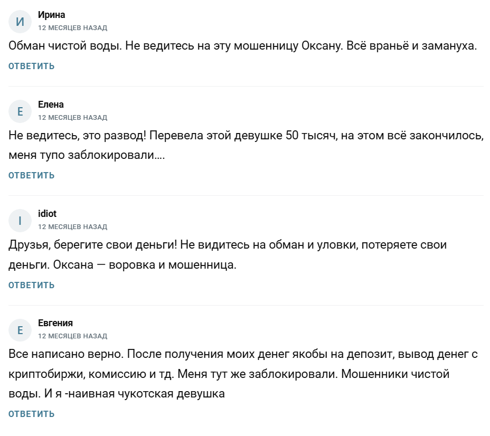The height and width of the screenshot is (436, 490).
Task: Reply to the comment by idiot
Action: click(31, 285)
